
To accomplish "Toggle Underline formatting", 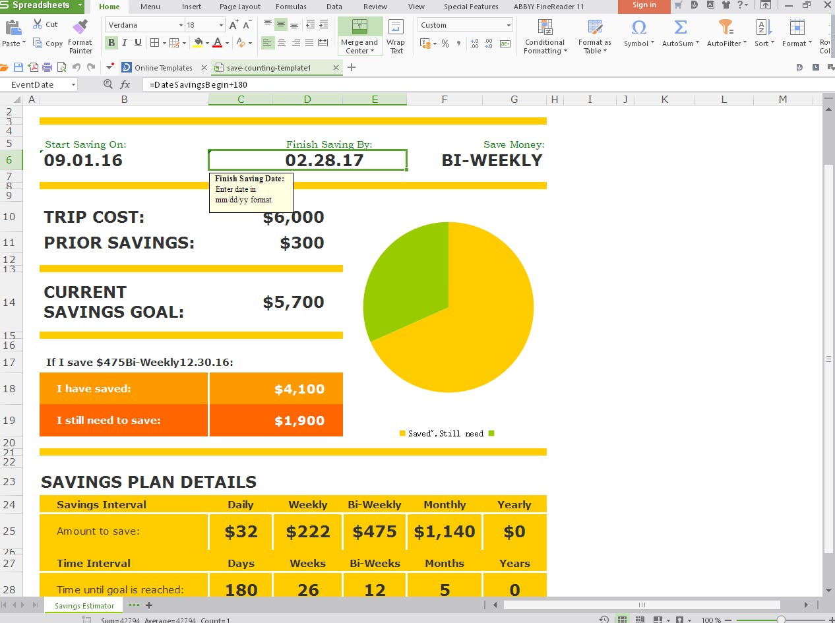I will (x=138, y=43).
